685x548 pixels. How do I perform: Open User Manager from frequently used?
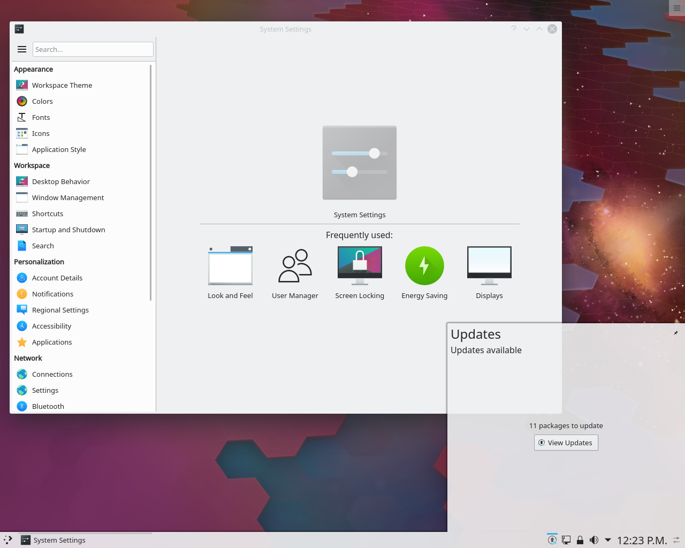(x=294, y=265)
